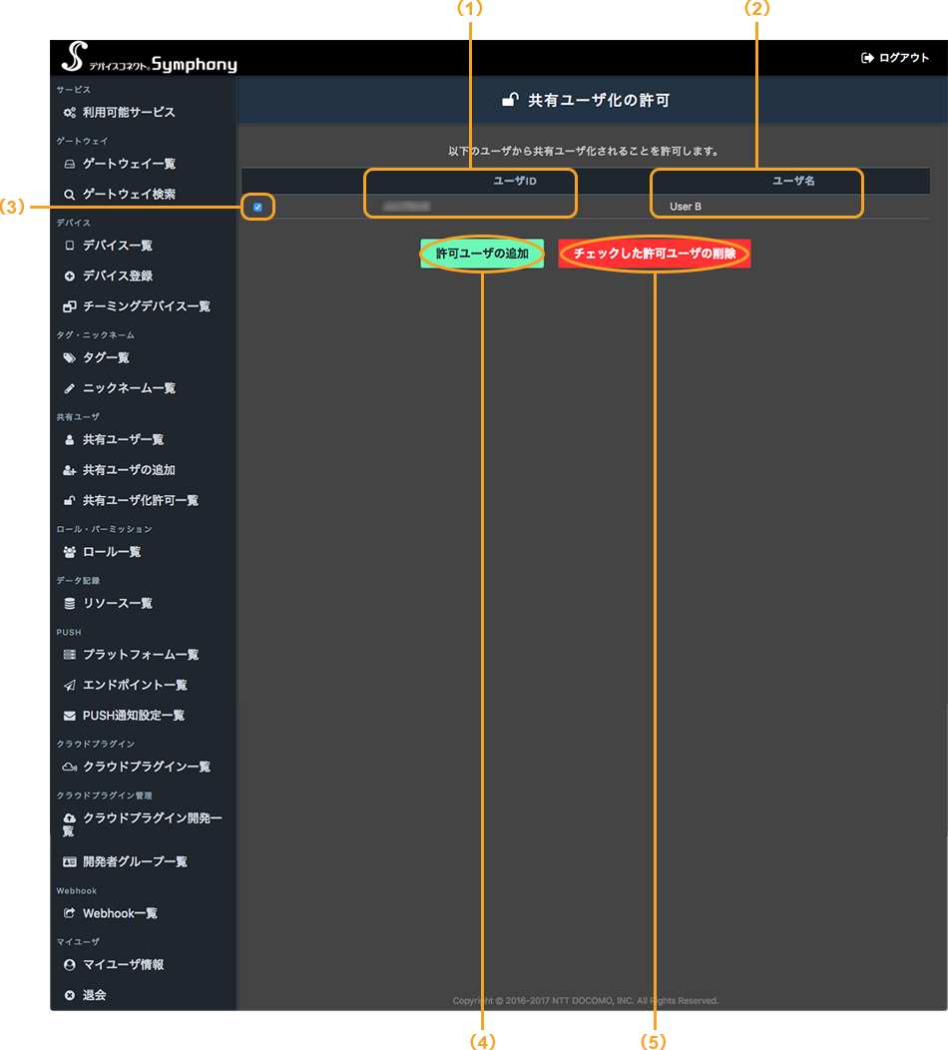Click the copyright NTT DOCOMO footer text

point(585,1000)
